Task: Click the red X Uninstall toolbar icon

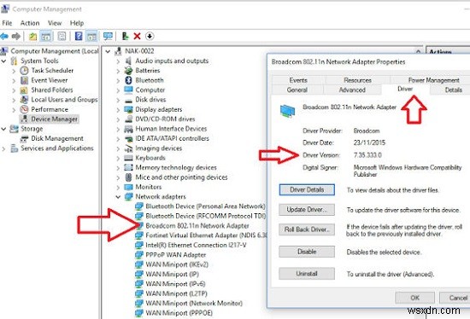Action: point(138,36)
